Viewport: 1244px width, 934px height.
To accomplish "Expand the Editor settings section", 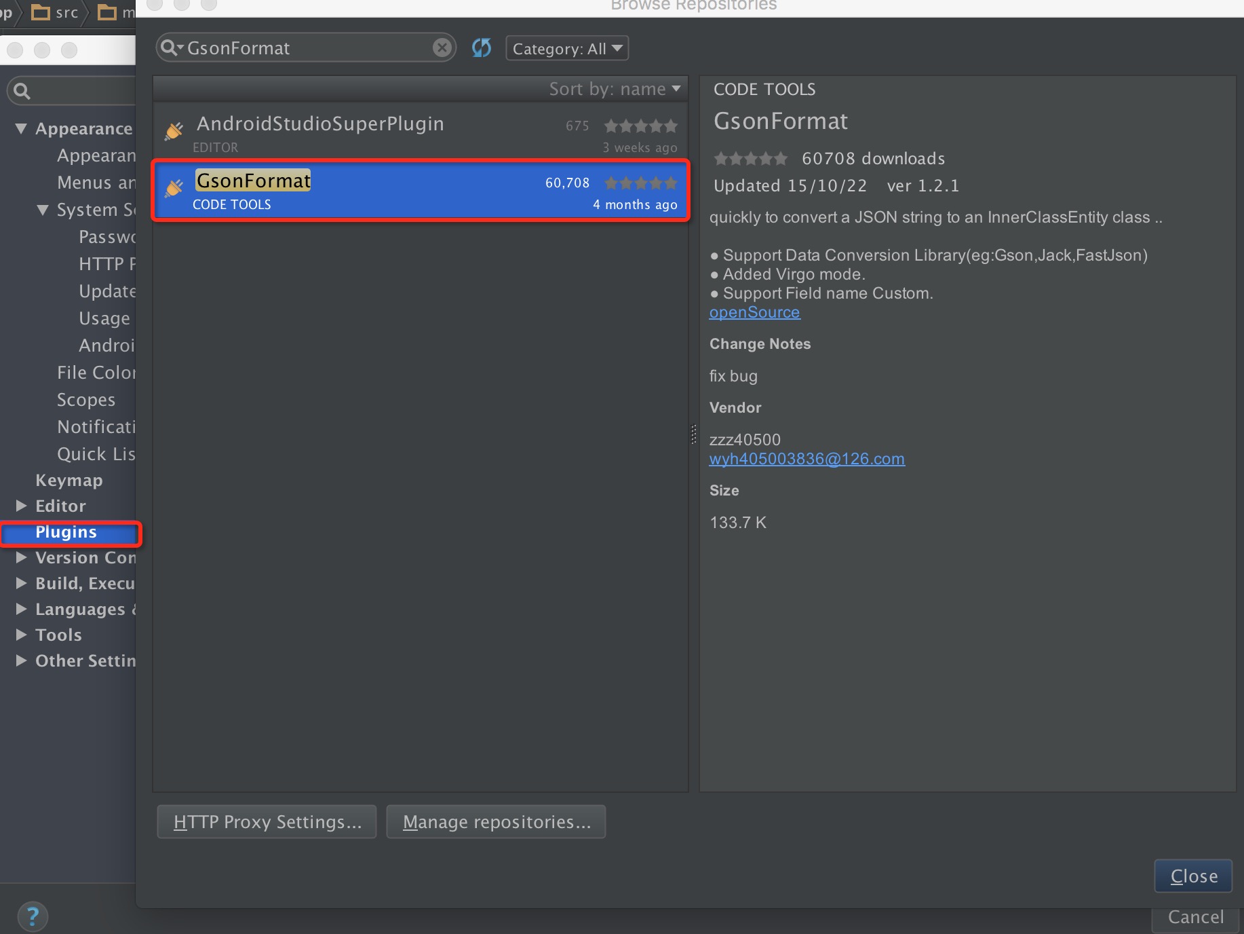I will [x=21, y=506].
